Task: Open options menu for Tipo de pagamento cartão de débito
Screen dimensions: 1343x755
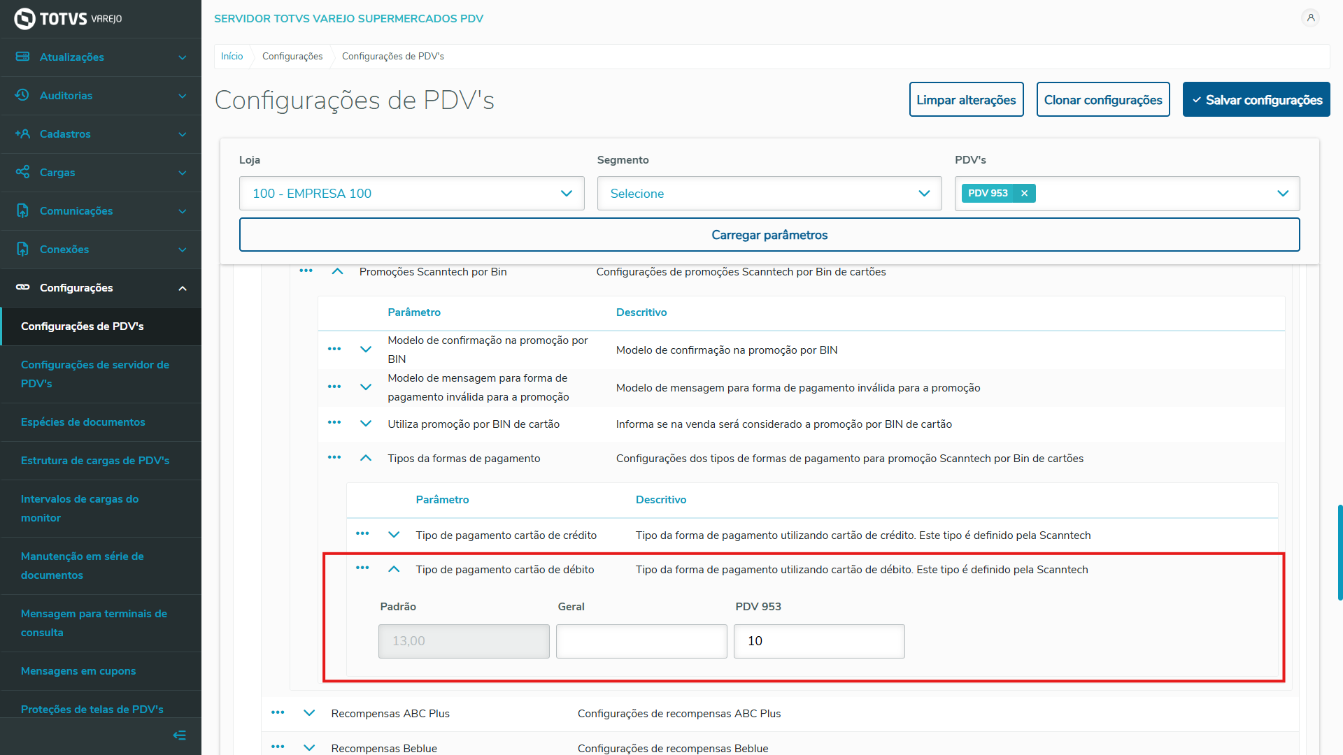Action: 362,568
